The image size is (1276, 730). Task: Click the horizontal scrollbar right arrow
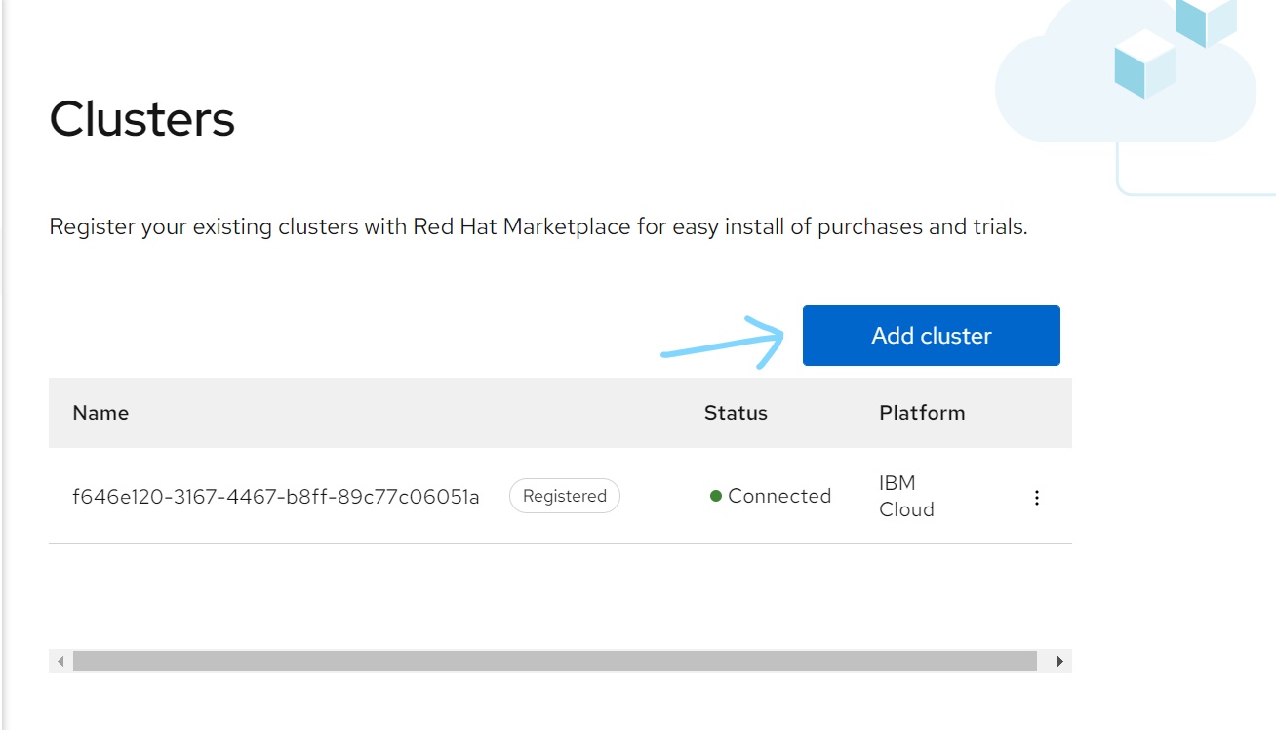point(1060,662)
